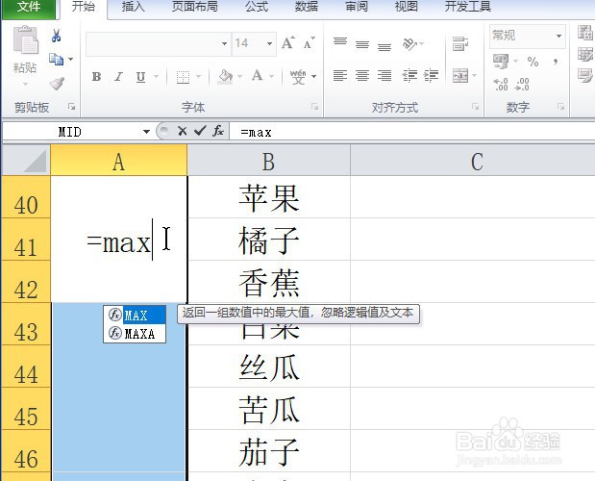Click the decrease font size icon
Image resolution: width=595 pixels, height=481 pixels.
pyautogui.click(x=309, y=43)
